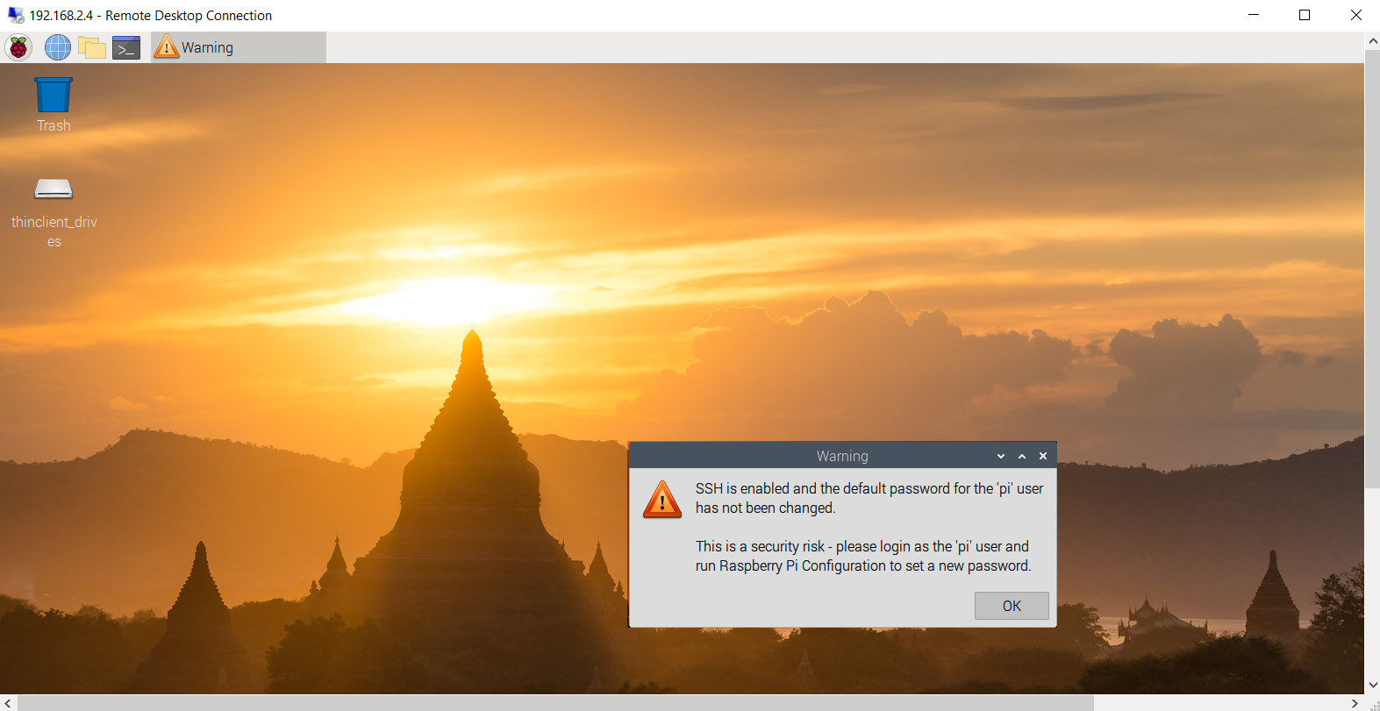Image resolution: width=1380 pixels, height=711 pixels.
Task: Minimize the Warning dialog with down chevron
Action: (1001, 456)
